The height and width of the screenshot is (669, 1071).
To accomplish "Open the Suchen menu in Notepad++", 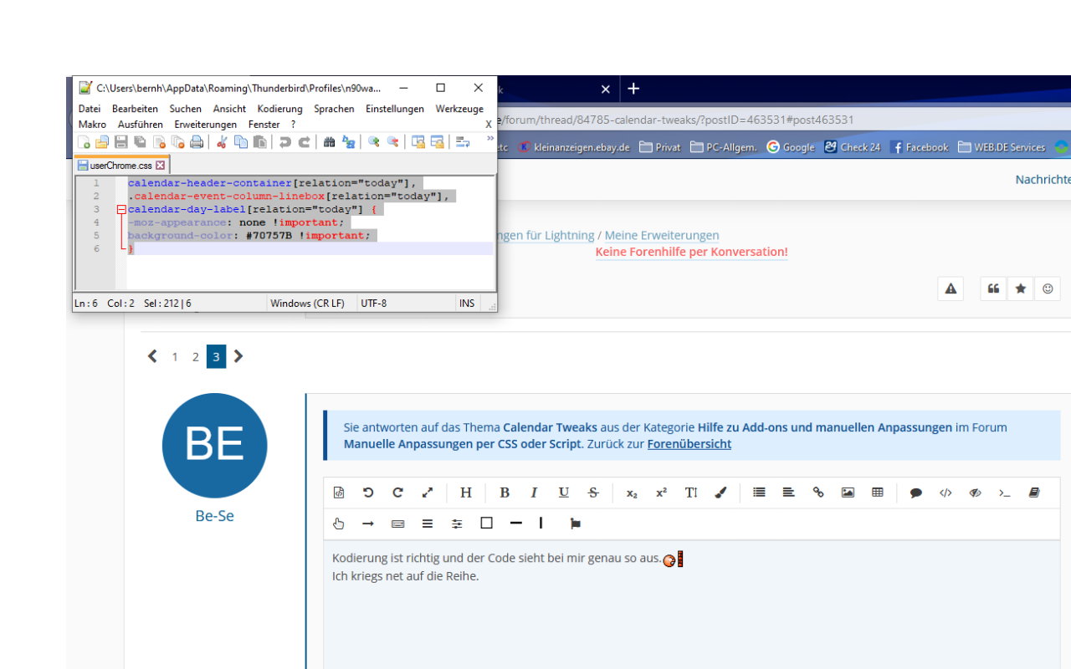I will pos(186,109).
